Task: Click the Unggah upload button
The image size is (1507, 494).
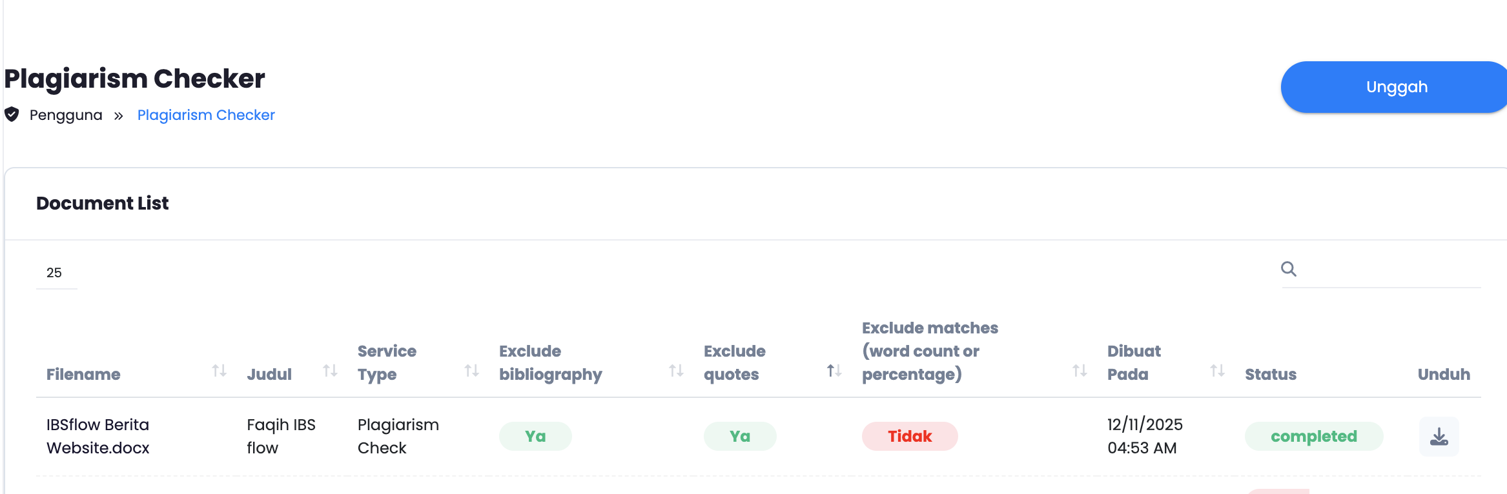Action: tap(1396, 87)
